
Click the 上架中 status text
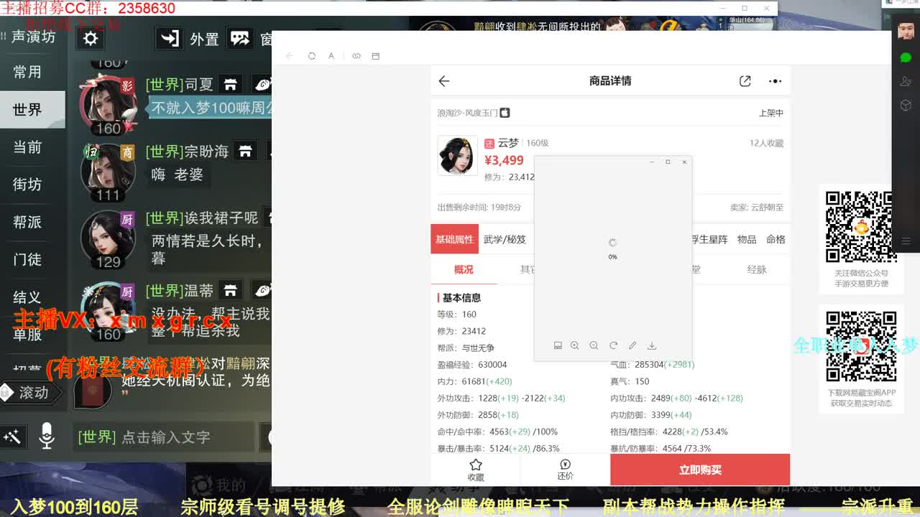tap(771, 113)
